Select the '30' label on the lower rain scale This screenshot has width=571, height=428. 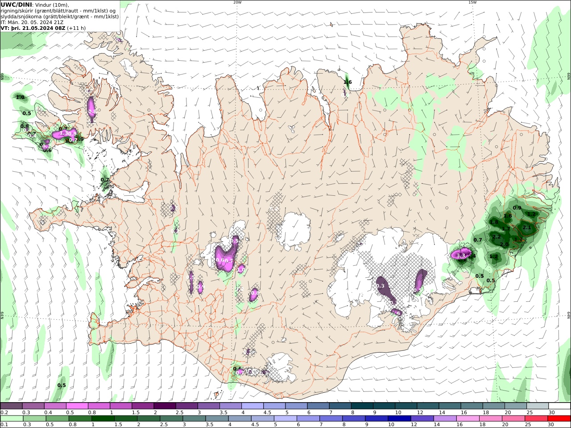coord(551,425)
